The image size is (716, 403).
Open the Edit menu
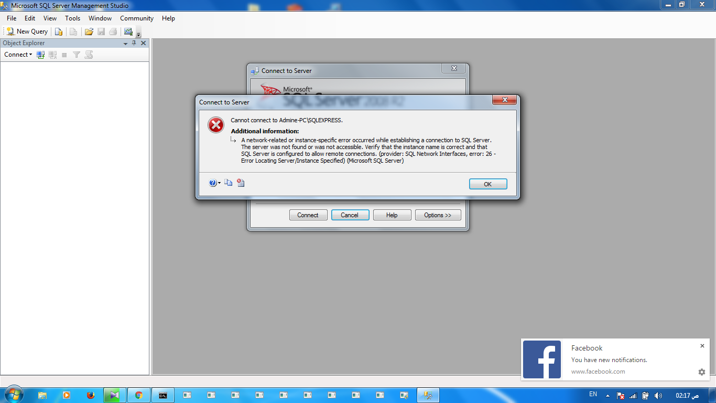30,18
